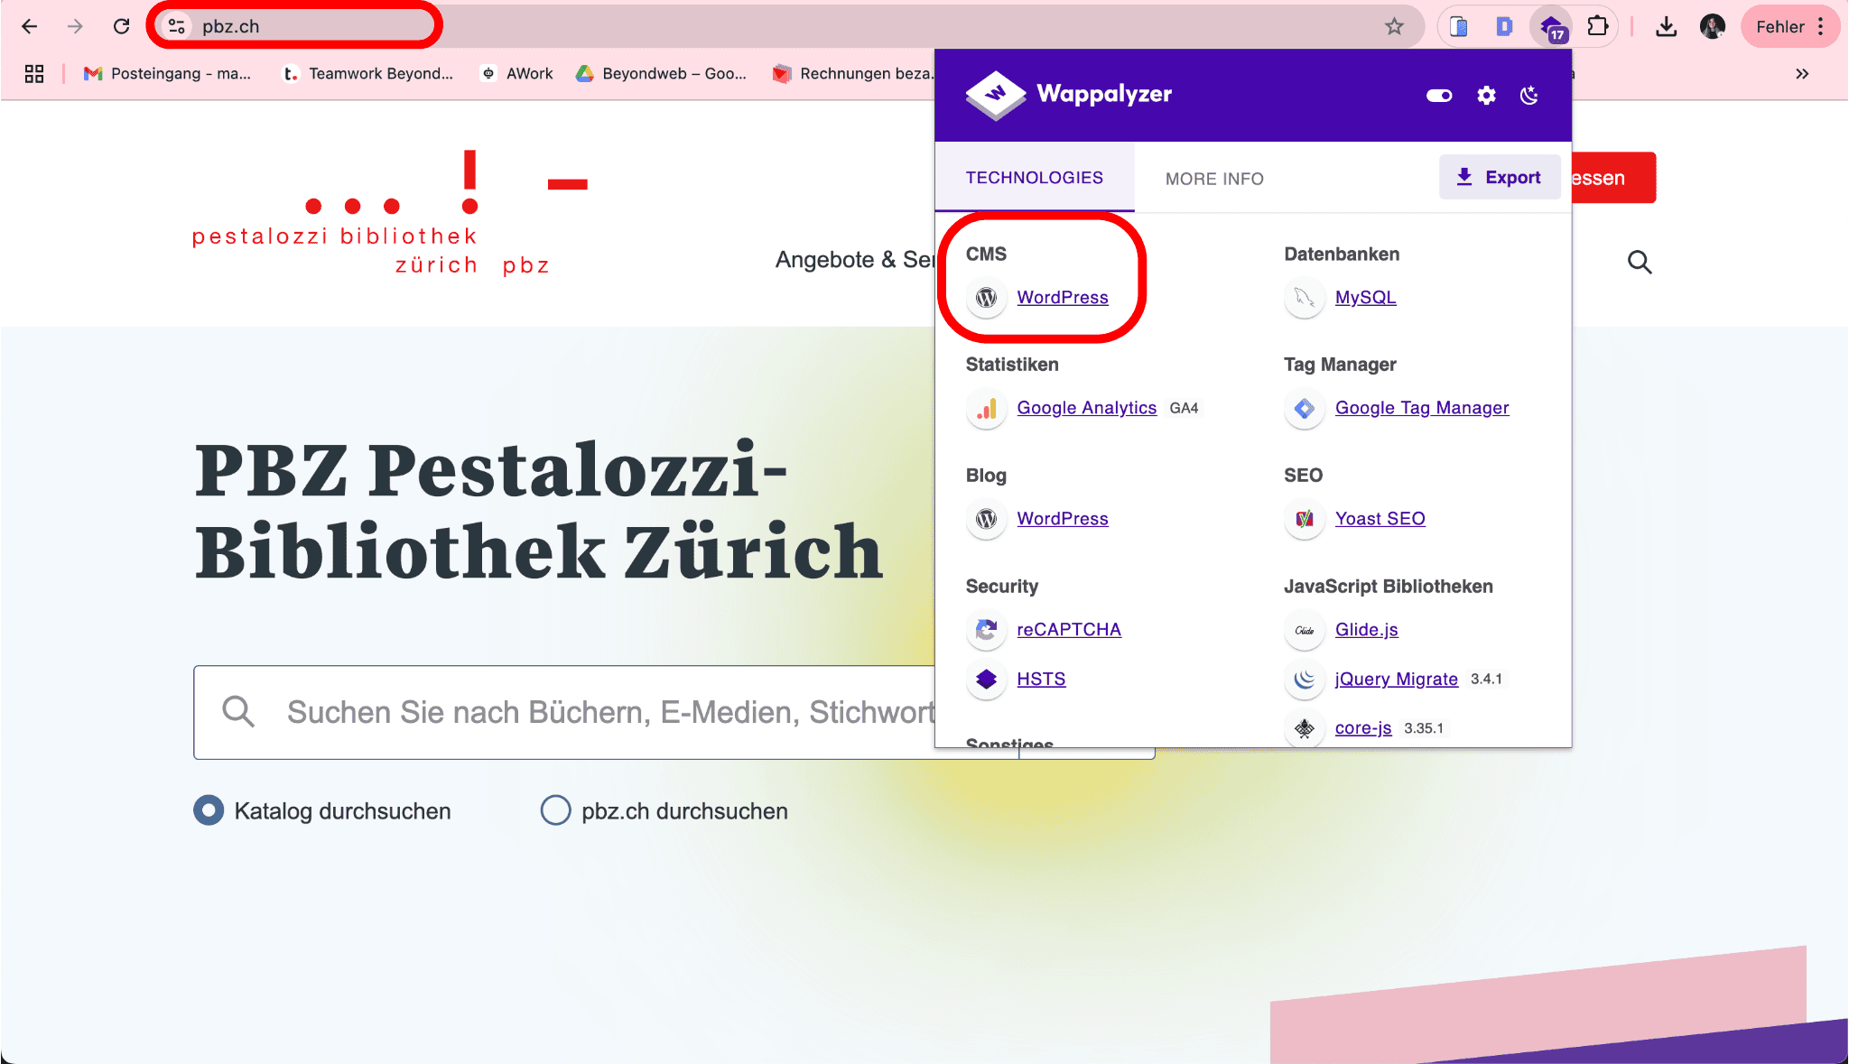Open the reCAPTCHA link
The width and height of the screenshot is (1849, 1064).
[1069, 630]
